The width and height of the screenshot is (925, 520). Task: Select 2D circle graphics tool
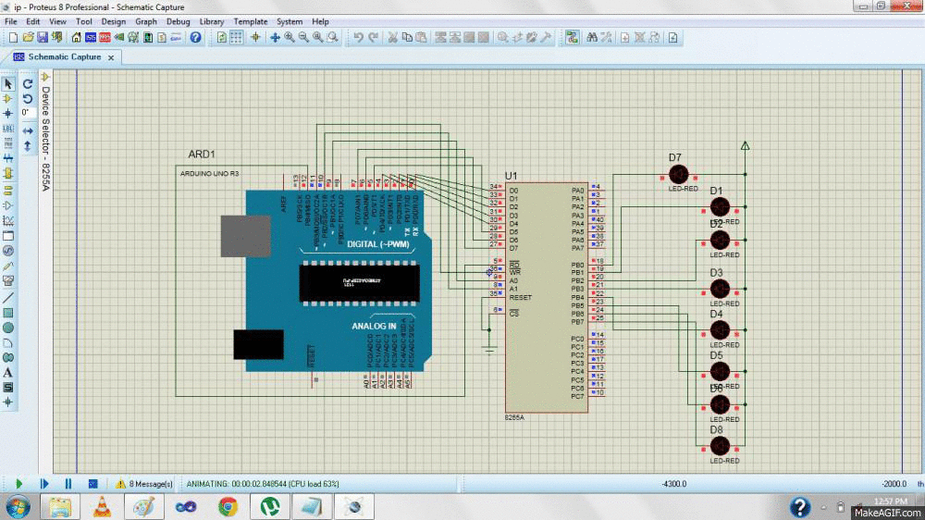click(8, 328)
